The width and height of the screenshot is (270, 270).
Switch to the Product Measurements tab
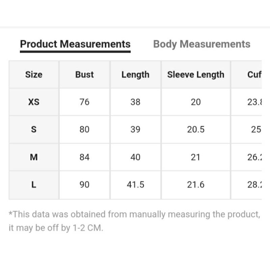(x=75, y=44)
